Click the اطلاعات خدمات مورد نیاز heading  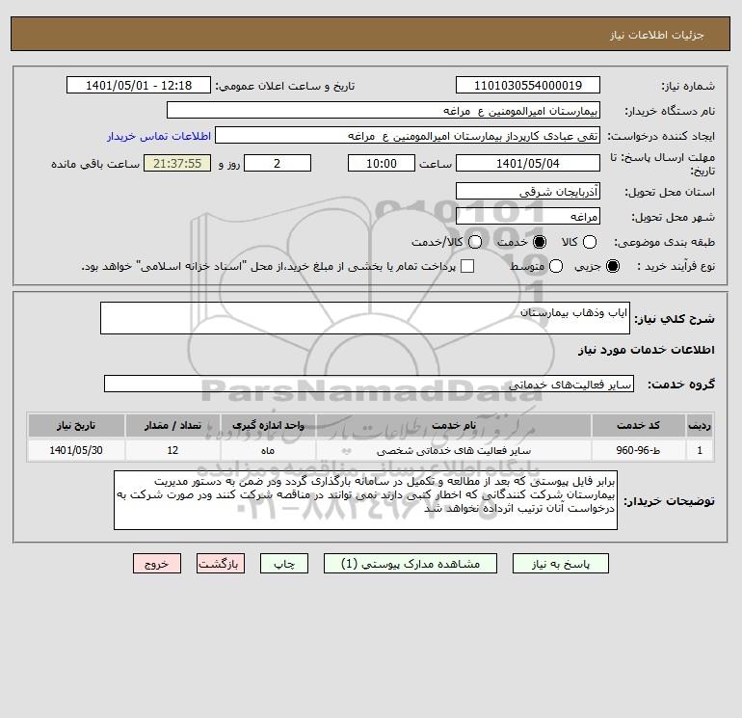point(646,350)
